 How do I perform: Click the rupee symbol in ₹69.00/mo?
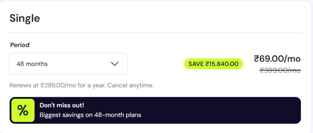257,59
